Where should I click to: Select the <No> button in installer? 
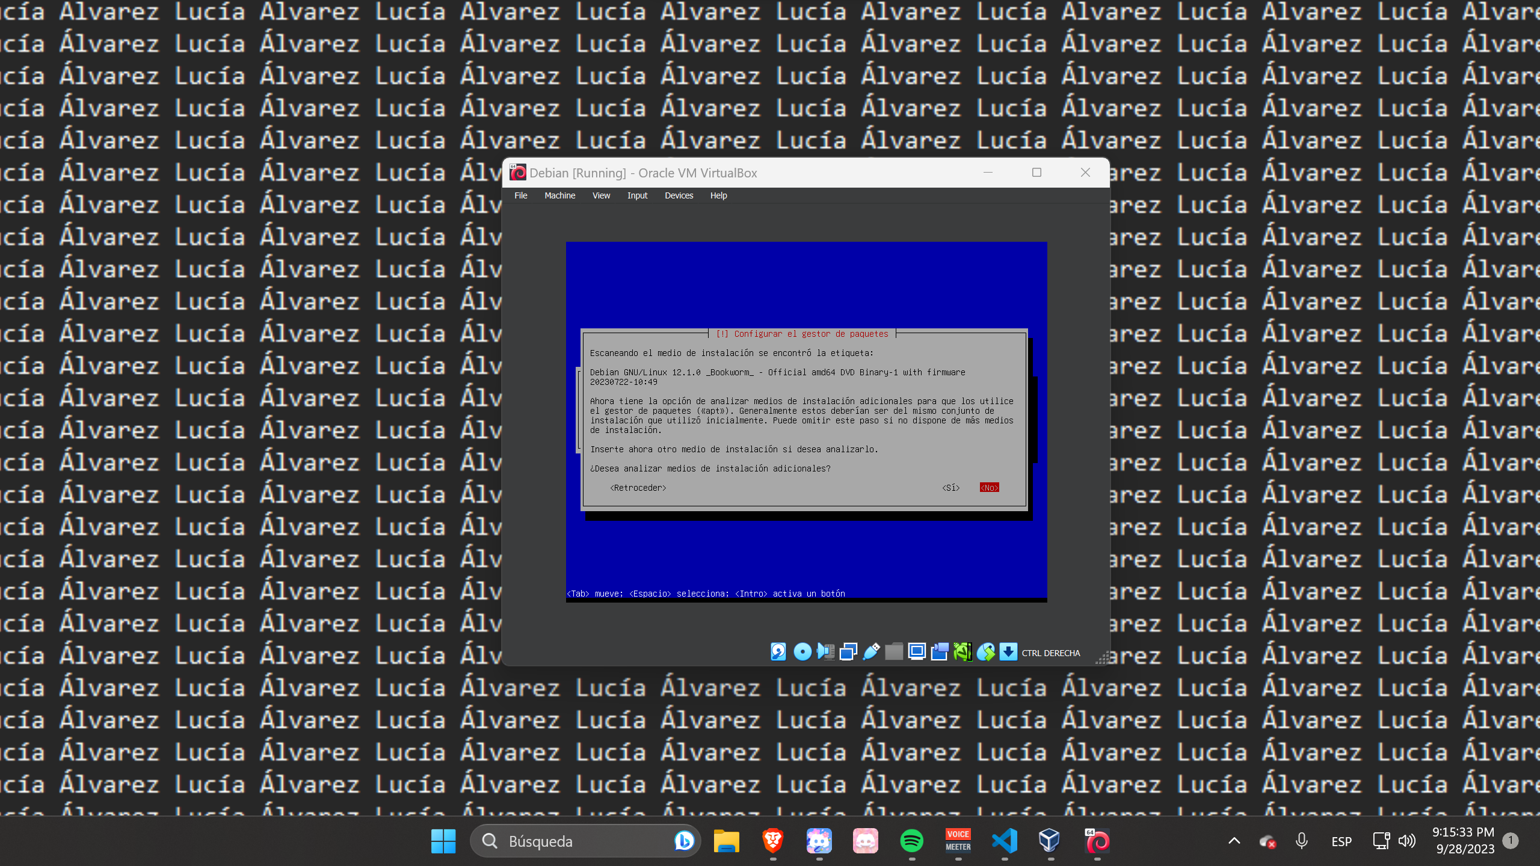point(989,488)
